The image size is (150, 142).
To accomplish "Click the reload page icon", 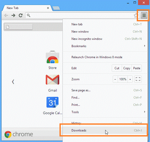I will [x=20, y=15].
